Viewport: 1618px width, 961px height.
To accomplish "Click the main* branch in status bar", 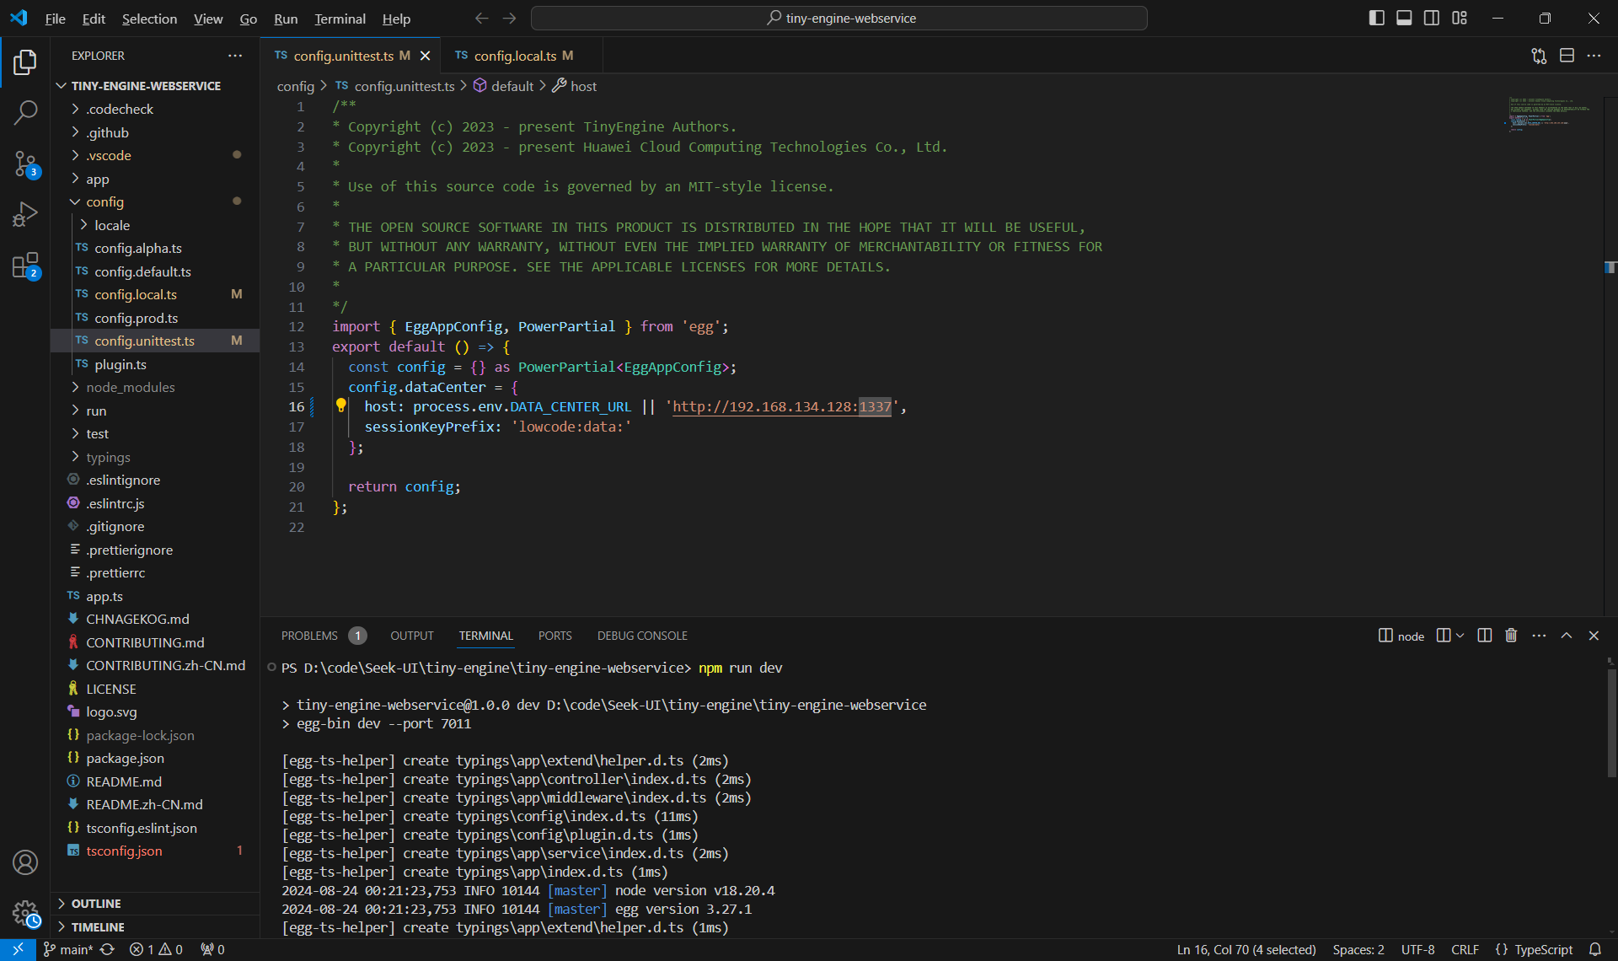I will pyautogui.click(x=69, y=949).
